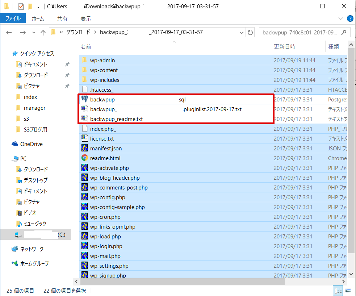Click the PC computer icon in sidebar
The width and height of the screenshot is (356, 296).
15,159
